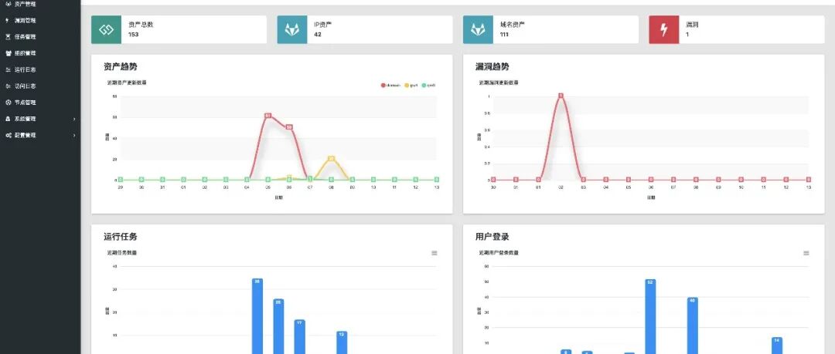The width and height of the screenshot is (835, 354).
Task: Click the red lightning icon on 漏洞 card
Action: [x=663, y=30]
